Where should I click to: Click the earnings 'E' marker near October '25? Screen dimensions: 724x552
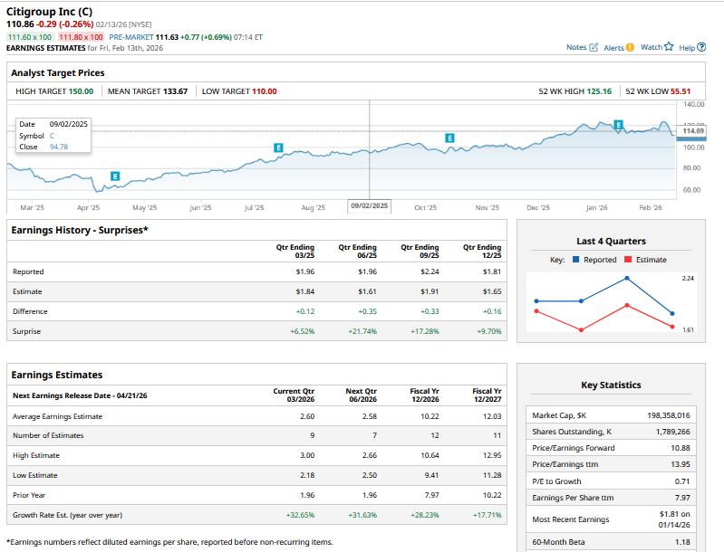pos(449,138)
